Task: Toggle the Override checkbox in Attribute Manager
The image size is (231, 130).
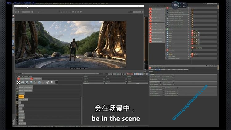Action: point(155,73)
